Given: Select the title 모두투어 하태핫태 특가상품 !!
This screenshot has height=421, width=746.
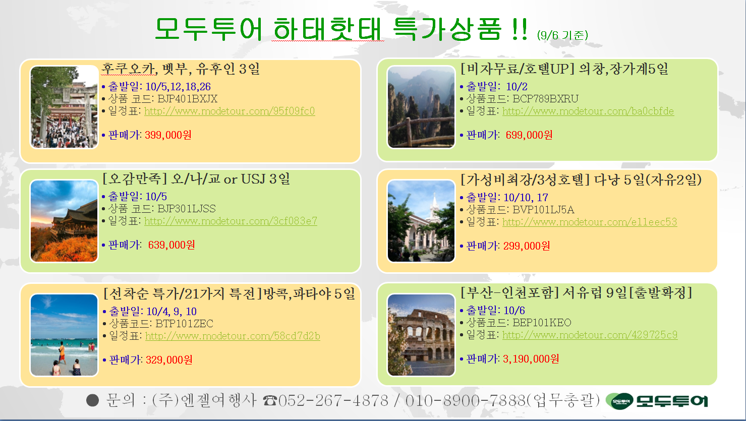Looking at the screenshot, I should [x=341, y=29].
